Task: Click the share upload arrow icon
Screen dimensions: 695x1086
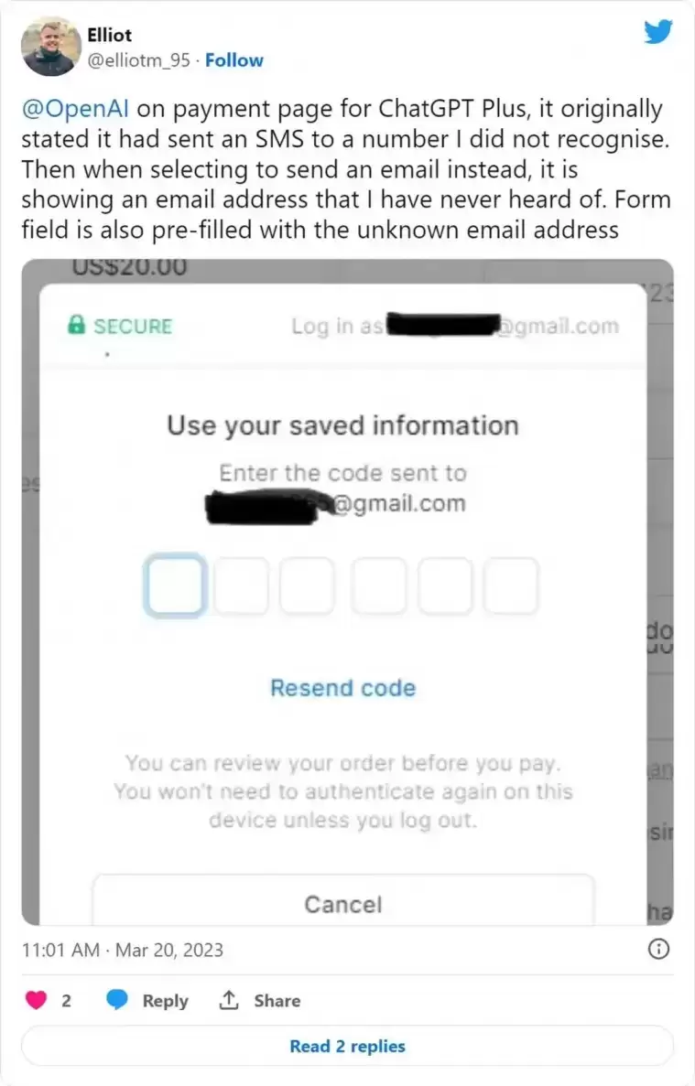Action: [229, 999]
